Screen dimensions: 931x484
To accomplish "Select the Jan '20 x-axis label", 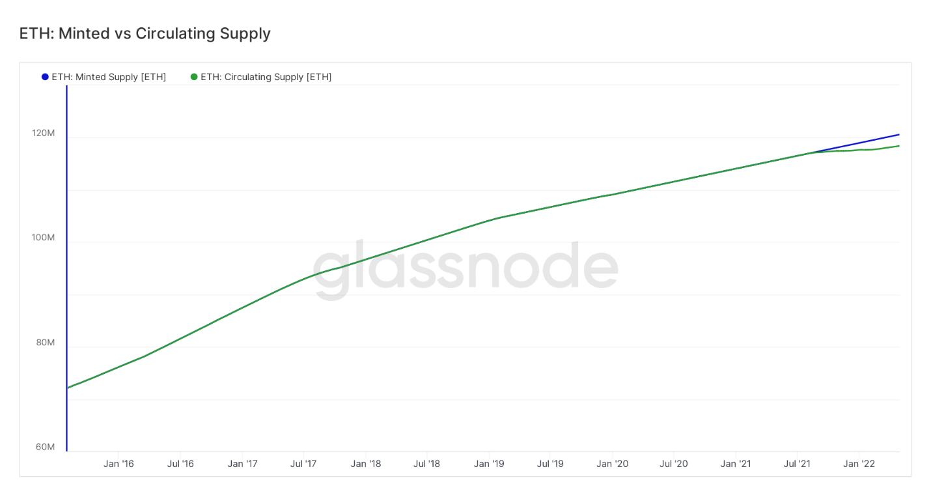I will [x=613, y=464].
